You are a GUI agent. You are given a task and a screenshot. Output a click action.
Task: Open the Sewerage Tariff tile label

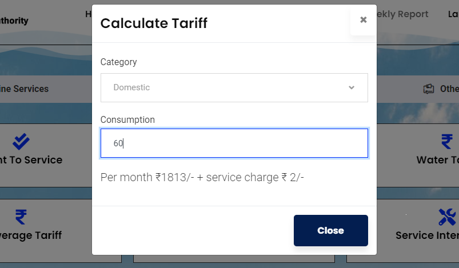31,235
